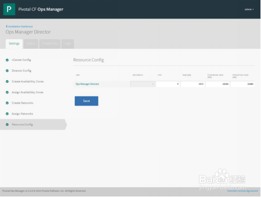Click the JOB column header
This screenshot has height=197, width=261.
click(77, 75)
